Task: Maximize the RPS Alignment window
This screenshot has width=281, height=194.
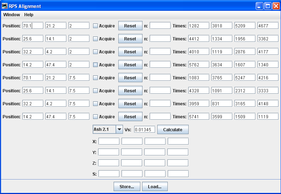Action: pos(268,6)
